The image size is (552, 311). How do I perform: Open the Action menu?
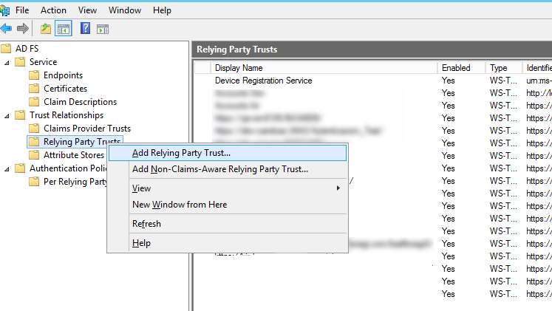click(53, 10)
